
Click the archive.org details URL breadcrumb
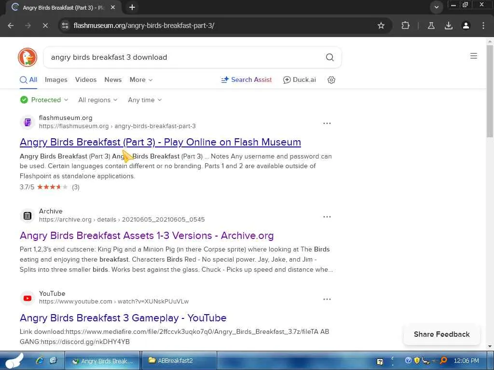(122, 220)
